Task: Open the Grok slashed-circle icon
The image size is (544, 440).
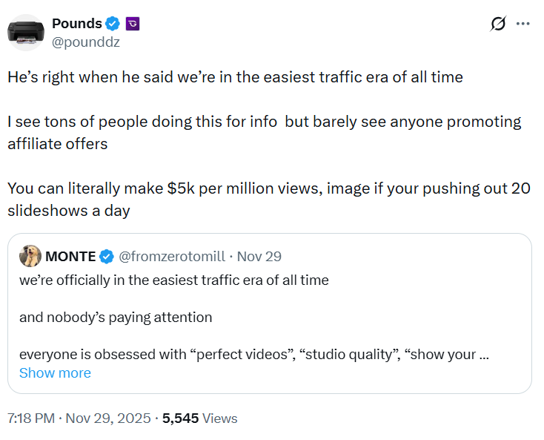Action: 498,24
